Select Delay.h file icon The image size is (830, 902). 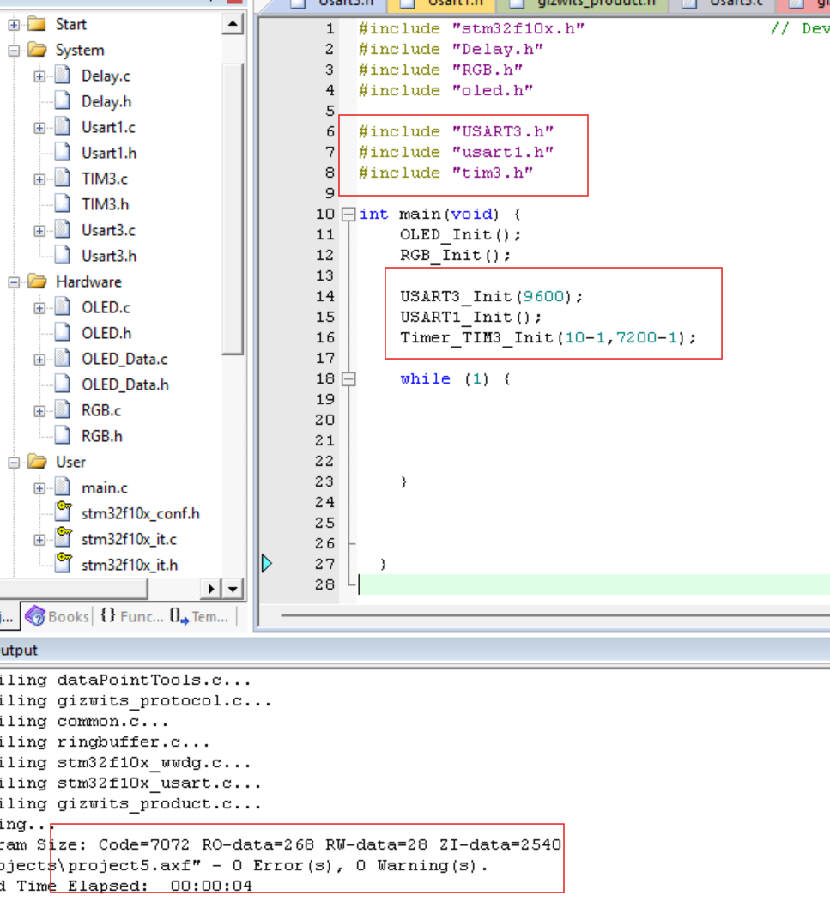click(x=63, y=101)
